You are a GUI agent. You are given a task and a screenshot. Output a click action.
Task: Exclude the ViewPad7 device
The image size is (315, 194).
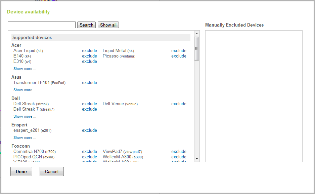[x=179, y=152]
